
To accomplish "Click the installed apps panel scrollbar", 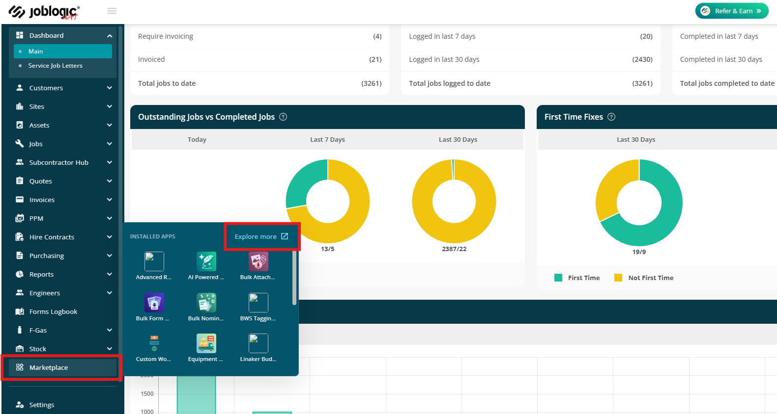I will 294,278.
